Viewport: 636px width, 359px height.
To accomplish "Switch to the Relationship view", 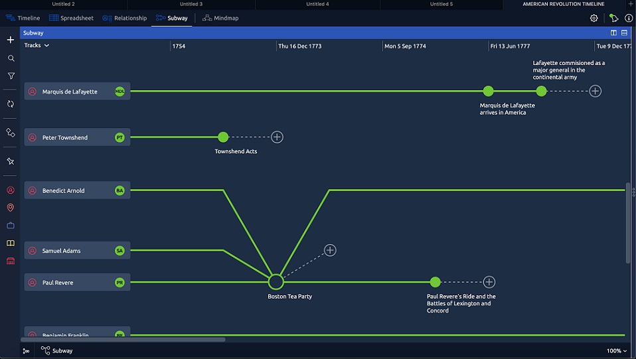I will click(x=125, y=19).
